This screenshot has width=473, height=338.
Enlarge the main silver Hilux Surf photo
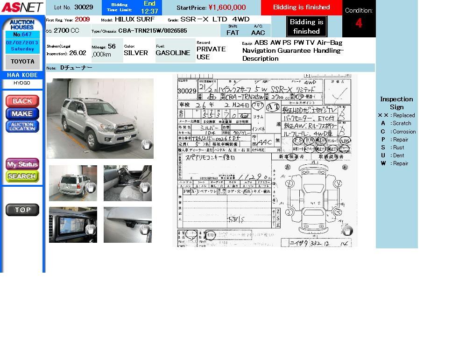coord(100,118)
